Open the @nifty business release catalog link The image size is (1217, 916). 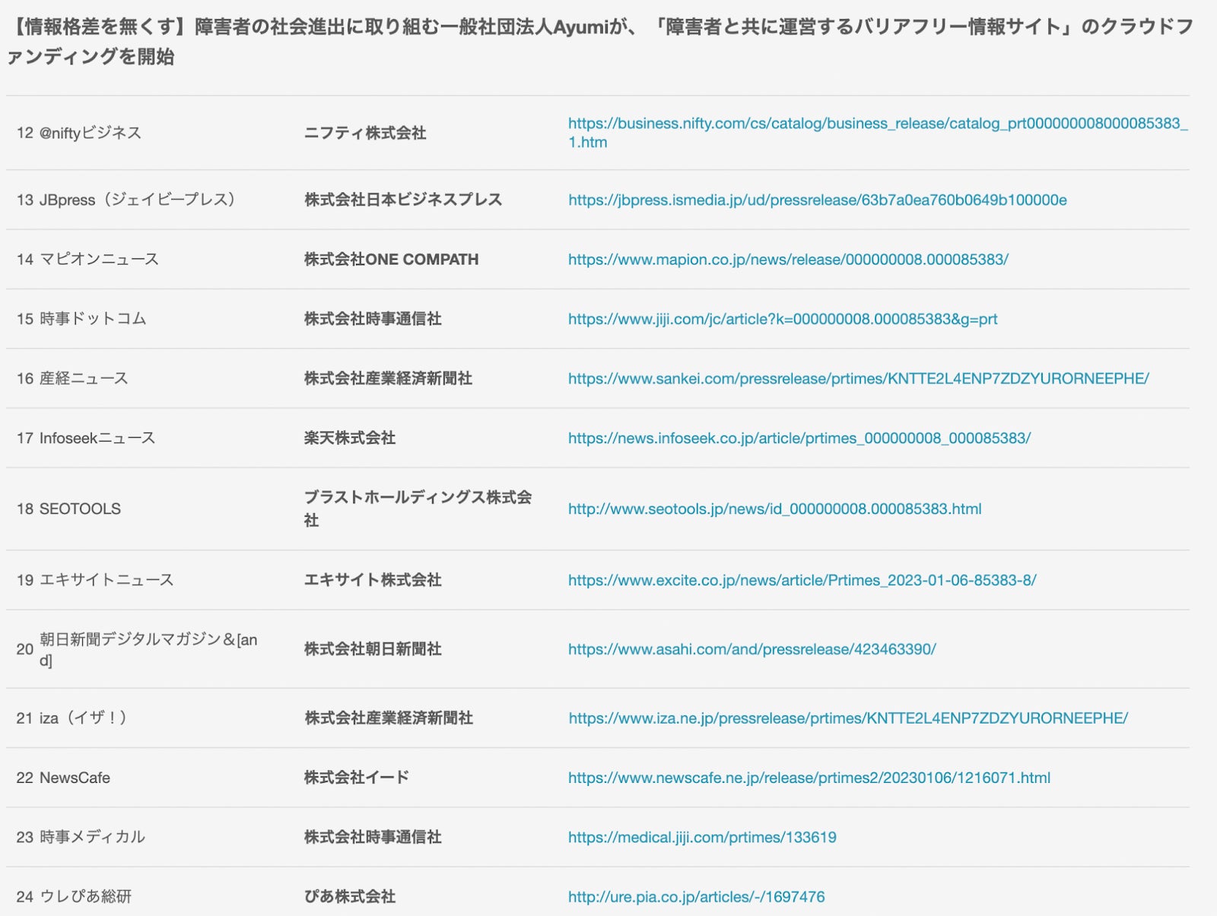pyautogui.click(x=877, y=124)
